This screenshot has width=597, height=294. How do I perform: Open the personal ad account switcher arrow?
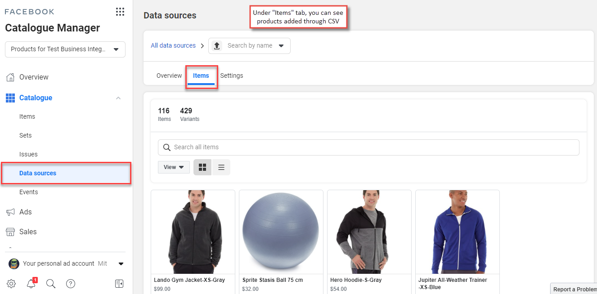[x=121, y=263]
